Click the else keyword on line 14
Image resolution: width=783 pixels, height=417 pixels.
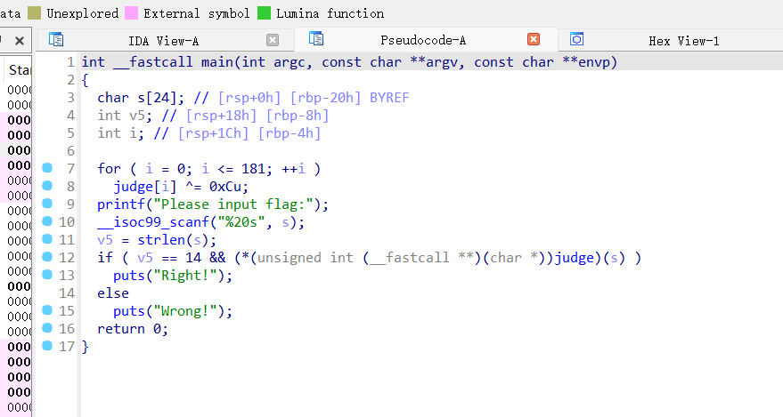(x=113, y=293)
